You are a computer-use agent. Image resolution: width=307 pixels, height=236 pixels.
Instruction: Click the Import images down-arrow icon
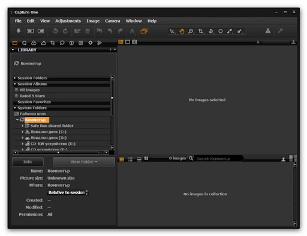click(x=19, y=31)
